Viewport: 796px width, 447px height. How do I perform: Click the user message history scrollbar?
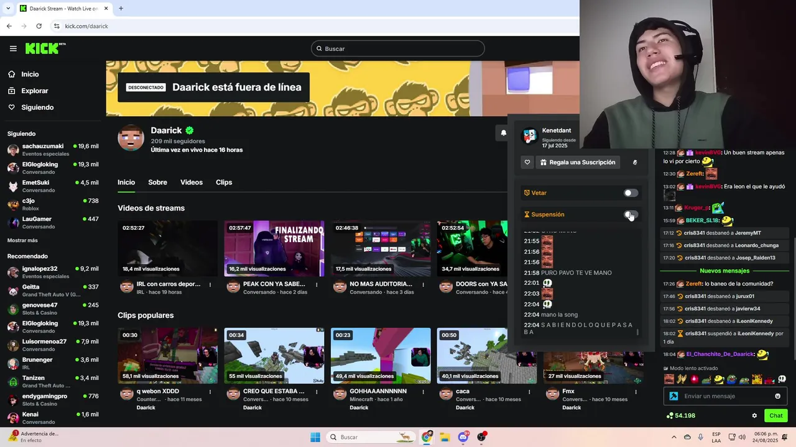click(x=637, y=332)
